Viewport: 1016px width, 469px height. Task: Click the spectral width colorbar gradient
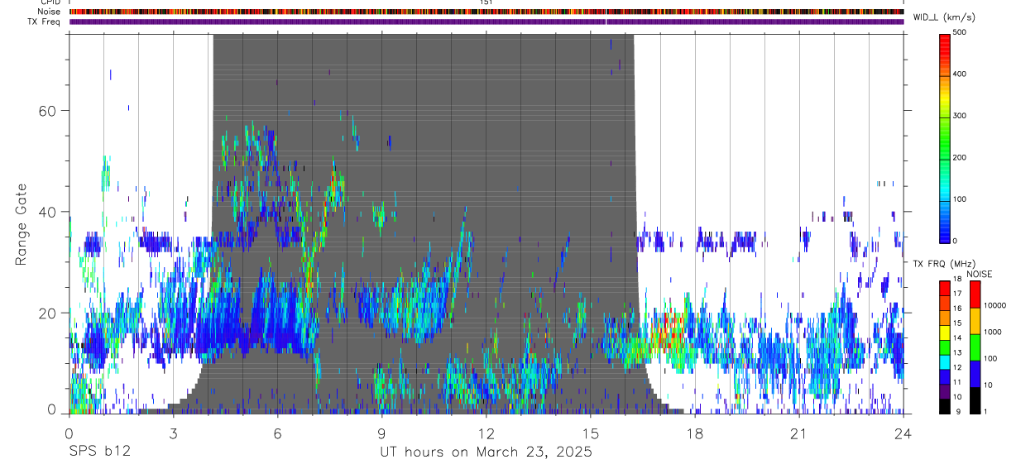(x=945, y=137)
